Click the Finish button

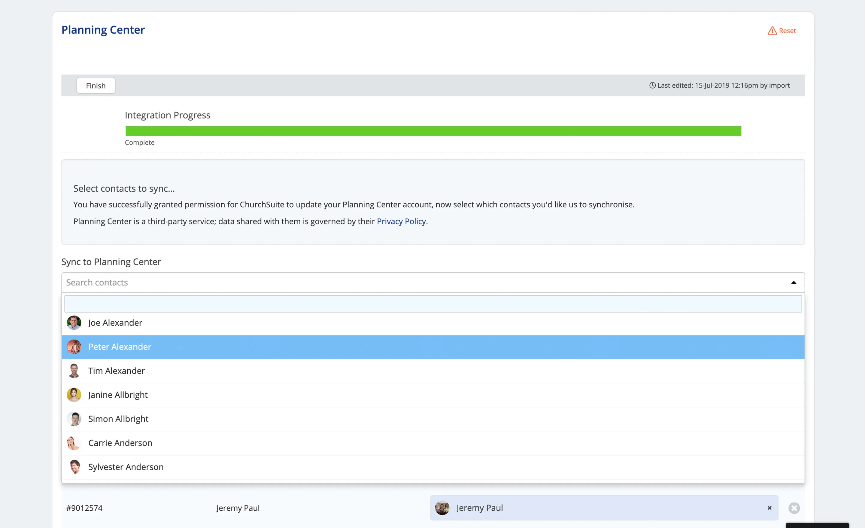point(96,85)
